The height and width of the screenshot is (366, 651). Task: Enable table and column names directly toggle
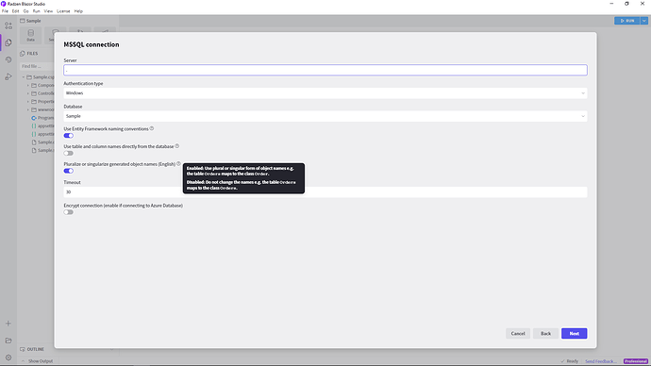[x=69, y=153]
